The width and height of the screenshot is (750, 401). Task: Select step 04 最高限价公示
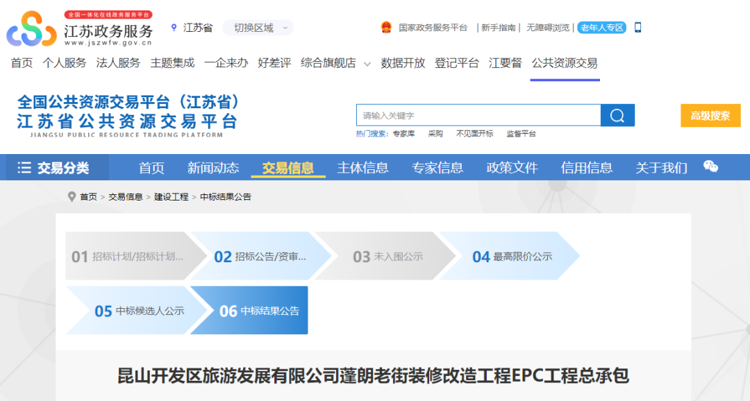pyautogui.click(x=512, y=257)
